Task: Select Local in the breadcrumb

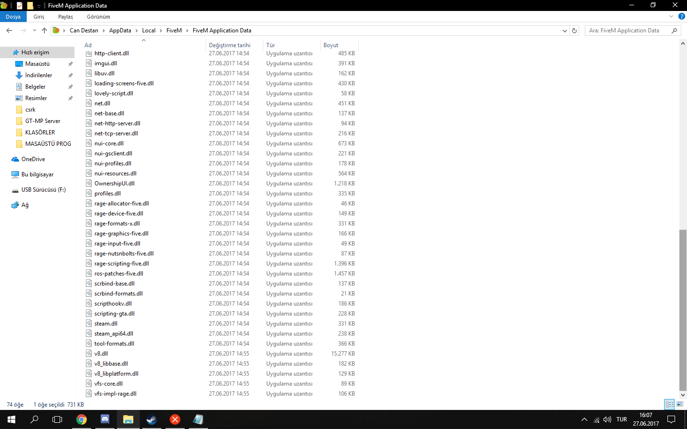Action: point(149,31)
